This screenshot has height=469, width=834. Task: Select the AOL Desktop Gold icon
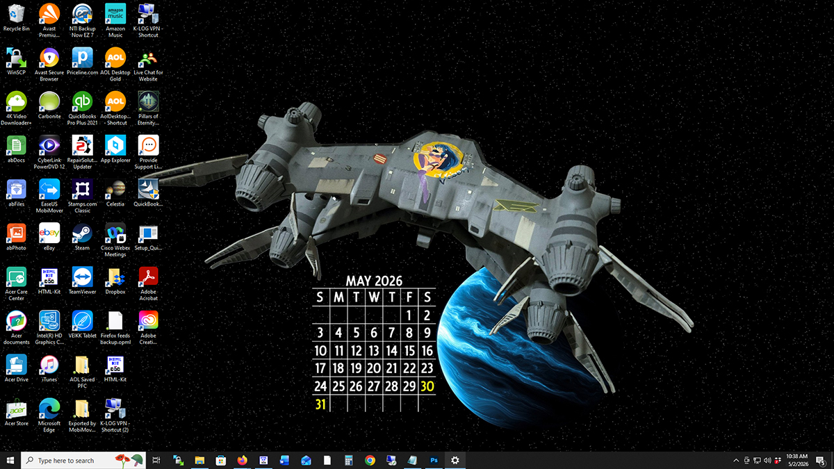pos(115,64)
